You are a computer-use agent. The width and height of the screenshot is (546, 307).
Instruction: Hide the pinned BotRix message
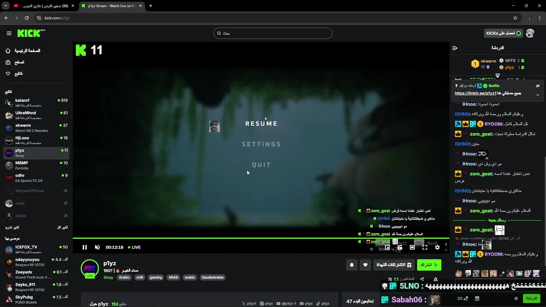click(x=537, y=86)
